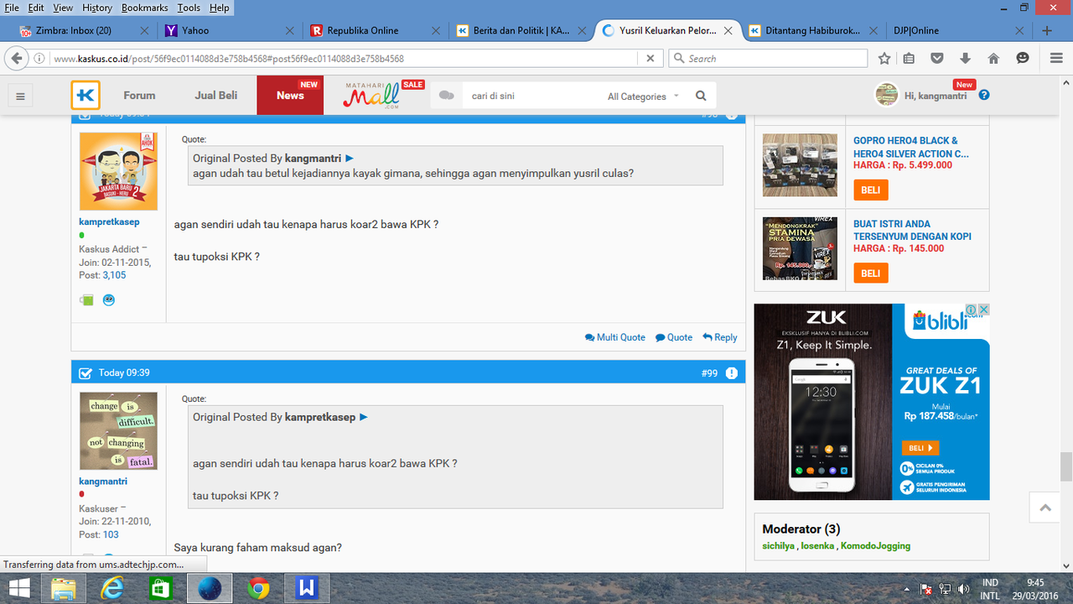
Task: Click the chat smiley icon in toolbar
Action: point(1023,59)
